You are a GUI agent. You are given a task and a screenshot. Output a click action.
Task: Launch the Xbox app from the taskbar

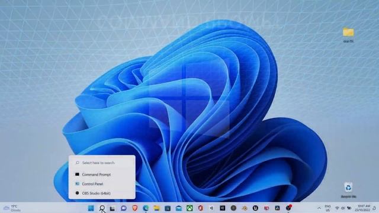(x=189, y=208)
